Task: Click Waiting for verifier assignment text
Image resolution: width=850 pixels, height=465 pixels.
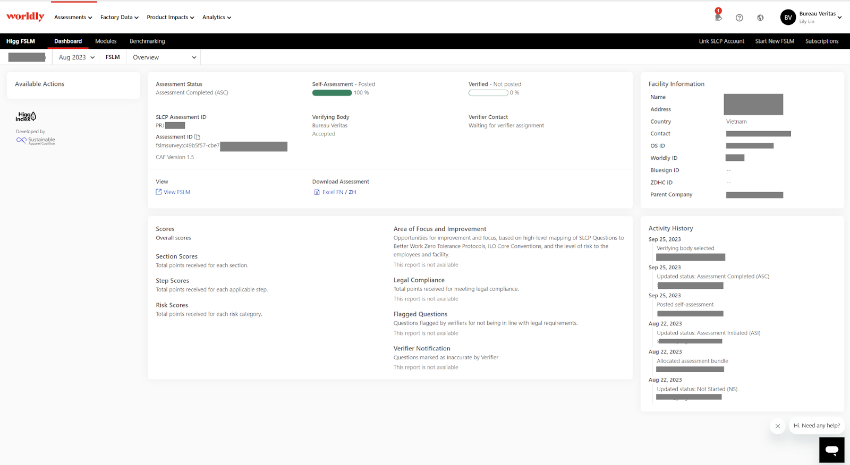Action: (x=506, y=126)
